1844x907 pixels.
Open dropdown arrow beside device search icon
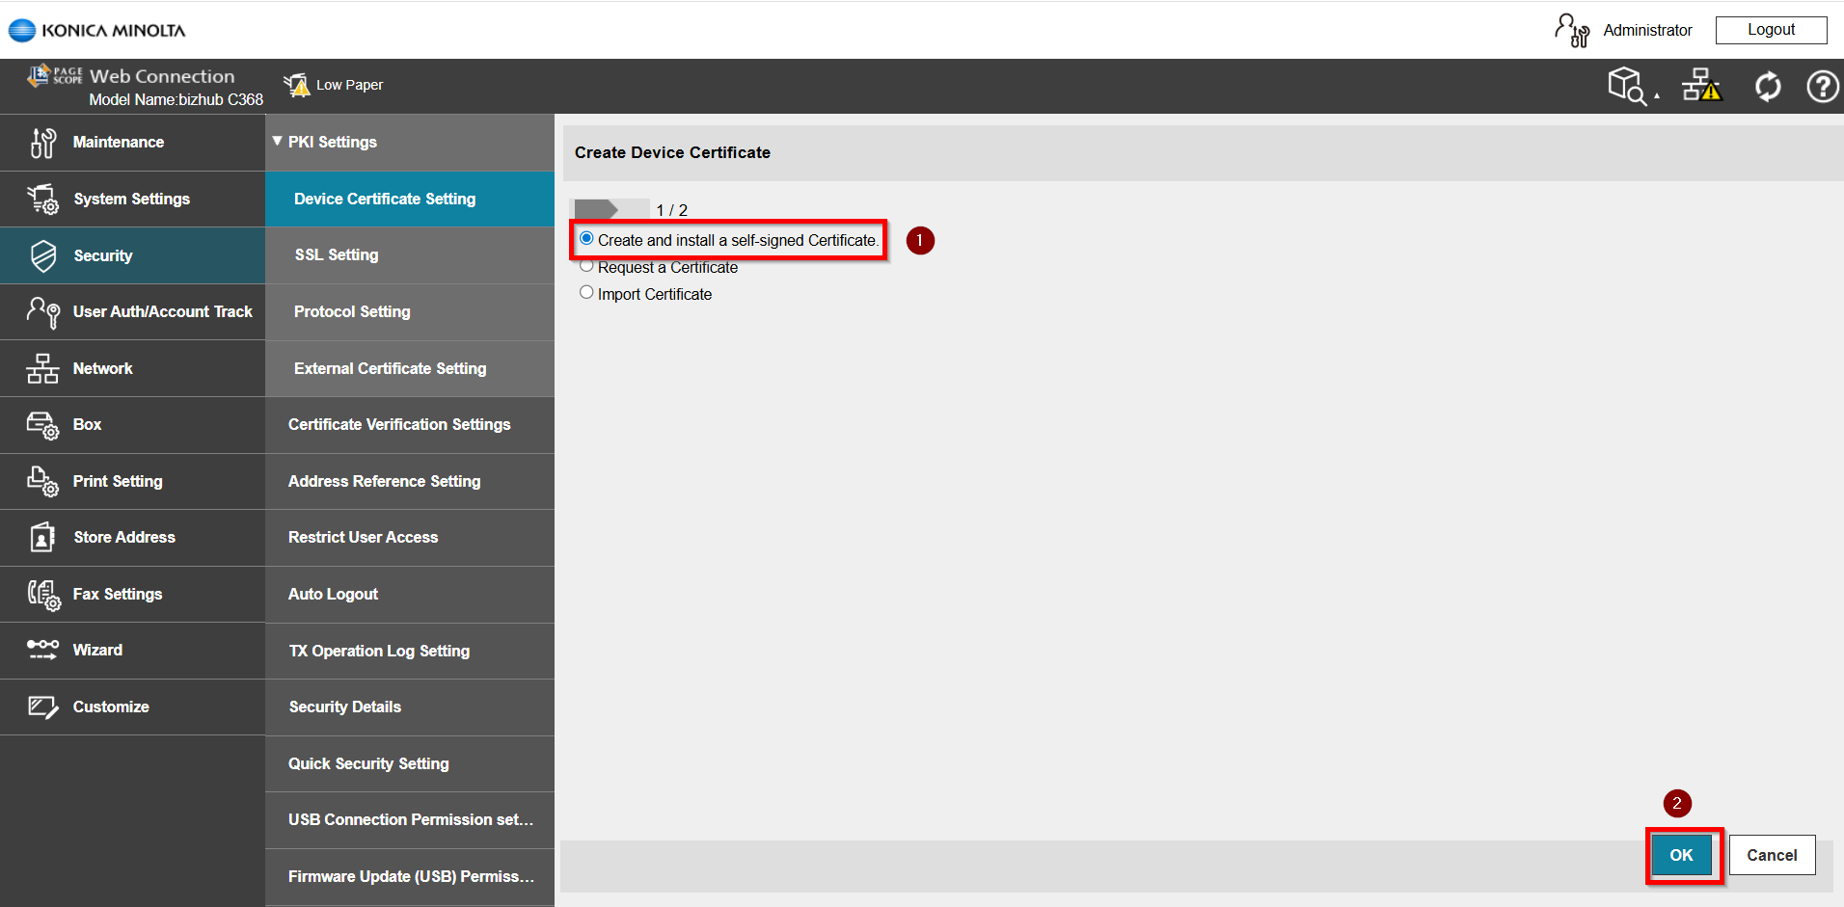click(1657, 95)
